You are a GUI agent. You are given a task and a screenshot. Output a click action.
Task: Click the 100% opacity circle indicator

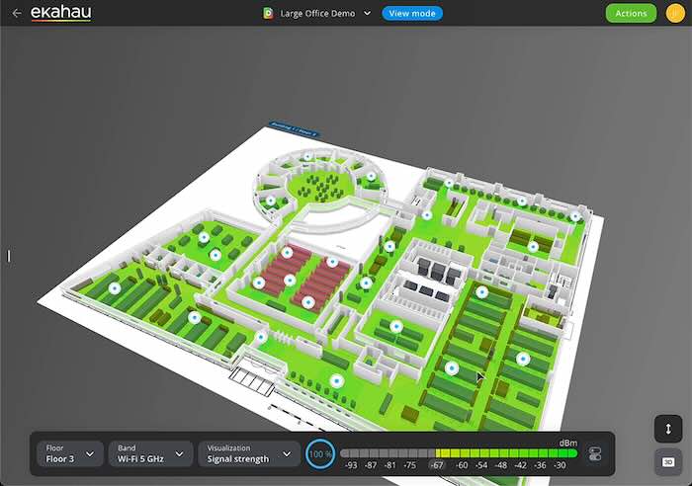320,454
